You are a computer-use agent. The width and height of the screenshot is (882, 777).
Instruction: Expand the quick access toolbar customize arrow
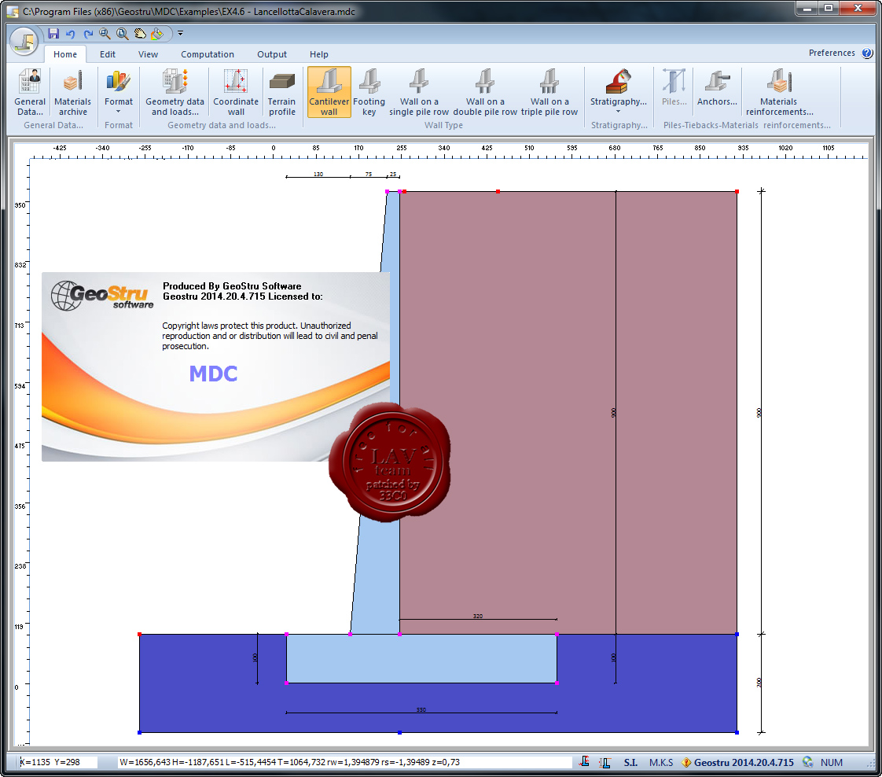point(180,33)
